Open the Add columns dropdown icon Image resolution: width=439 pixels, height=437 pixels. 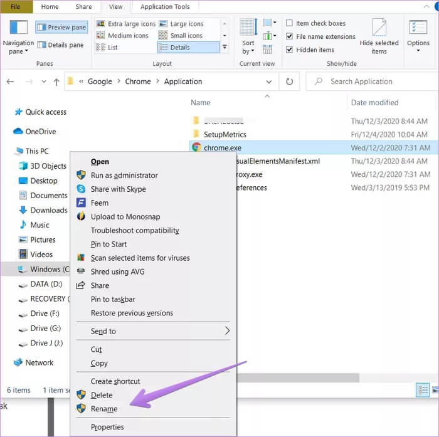click(x=270, y=36)
